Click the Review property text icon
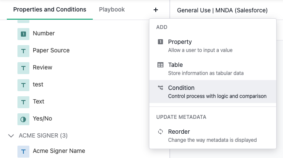The height and width of the screenshot is (158, 283). click(x=23, y=68)
